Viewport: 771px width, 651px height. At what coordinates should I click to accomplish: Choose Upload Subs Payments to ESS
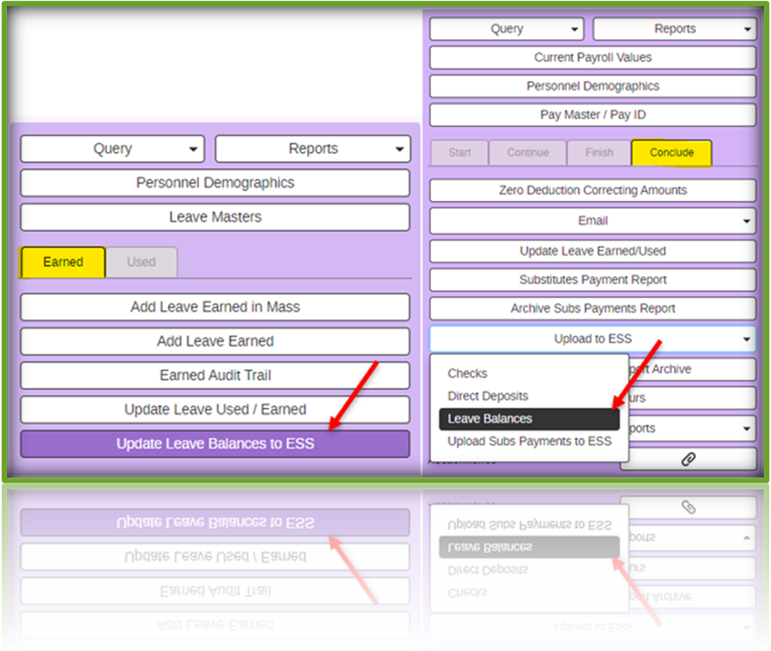click(x=529, y=441)
